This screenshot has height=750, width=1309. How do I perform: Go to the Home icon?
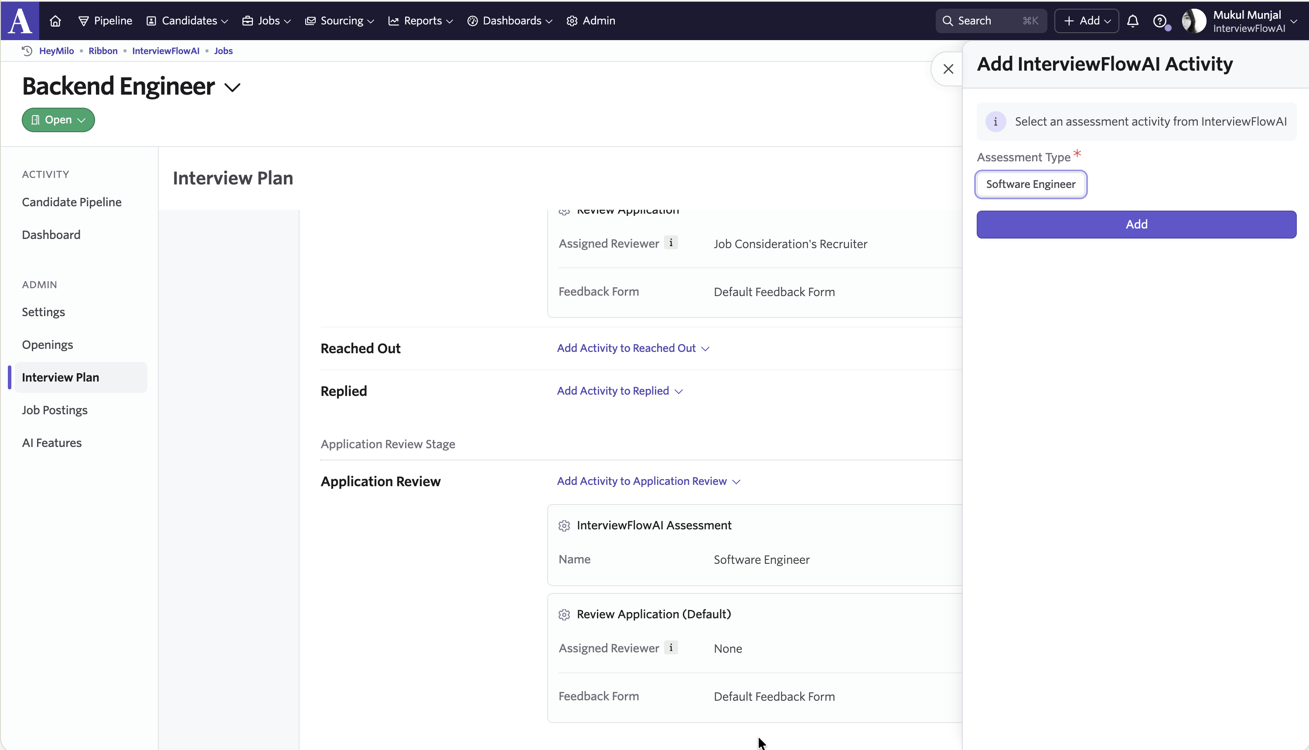tap(55, 21)
